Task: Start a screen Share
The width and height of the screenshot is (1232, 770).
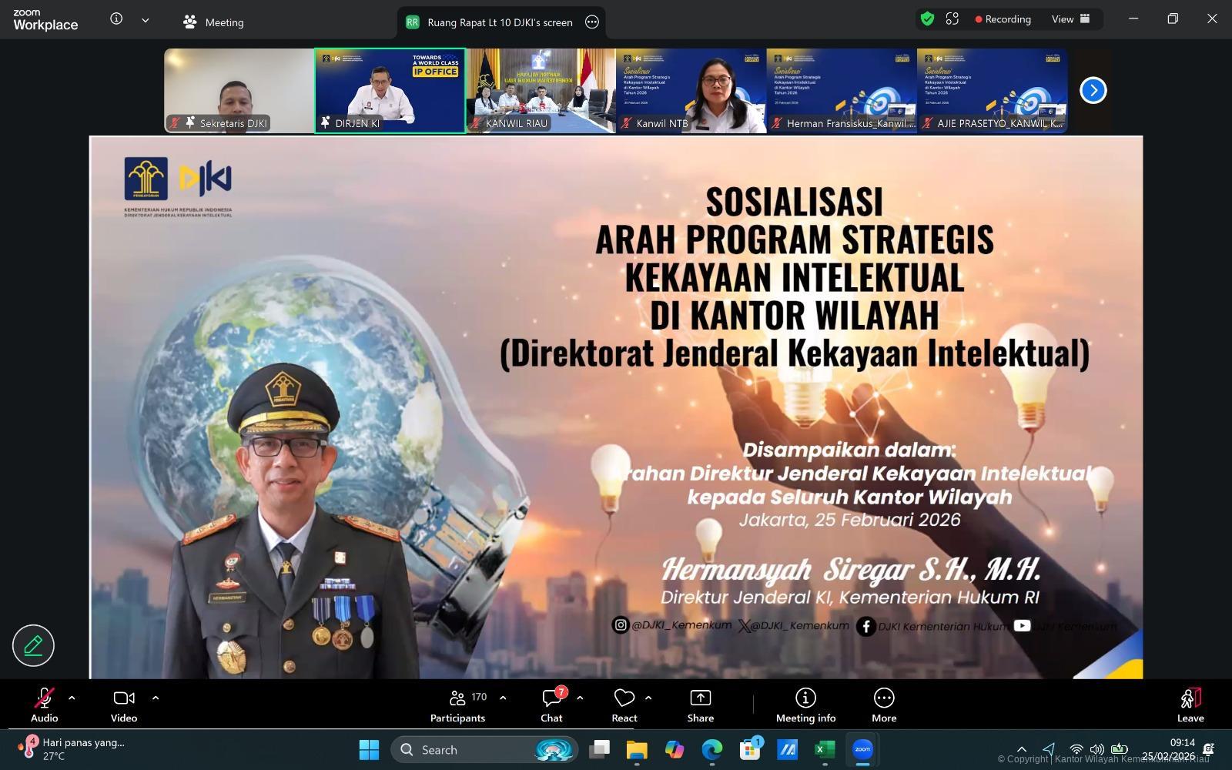Action: tap(699, 703)
